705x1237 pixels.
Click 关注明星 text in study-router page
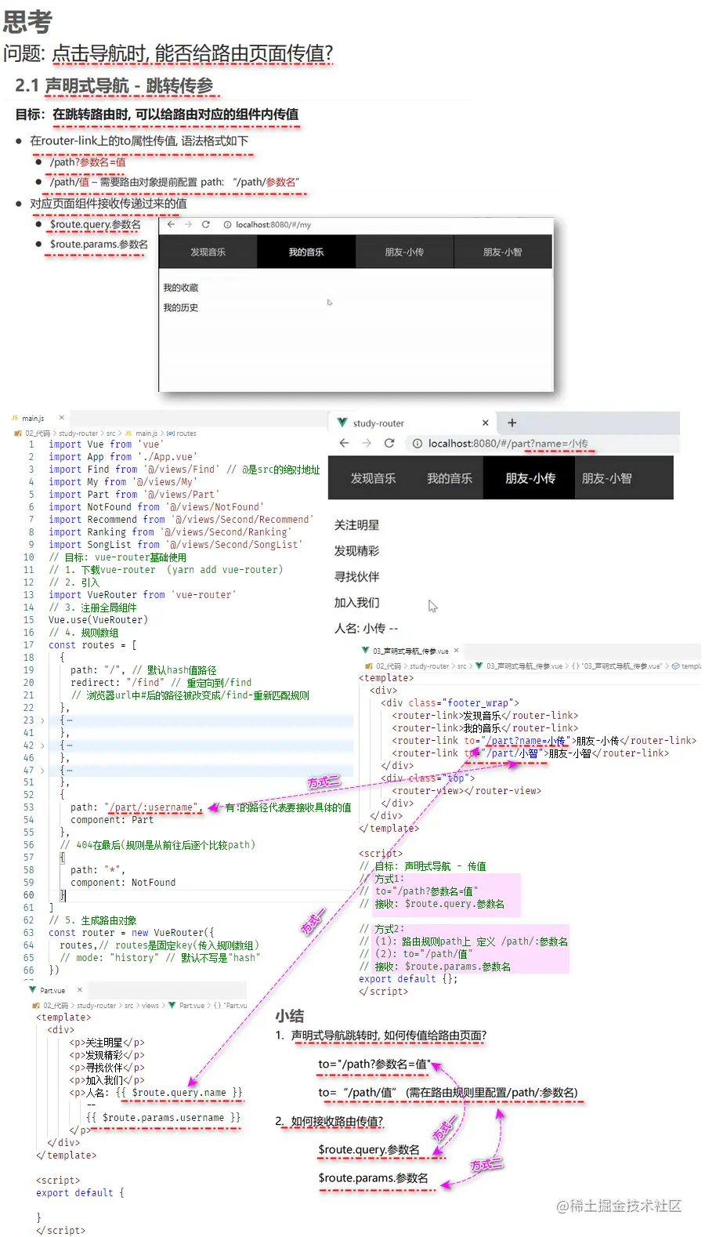click(356, 525)
